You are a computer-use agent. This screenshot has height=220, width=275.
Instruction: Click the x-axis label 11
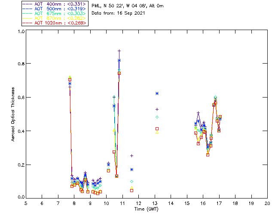click(x=122, y=203)
